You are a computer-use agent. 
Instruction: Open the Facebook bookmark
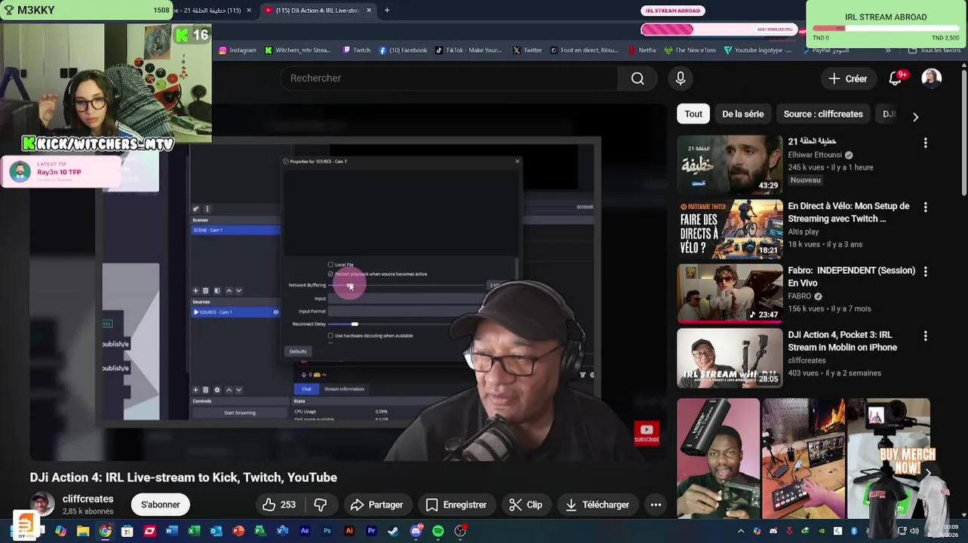coord(403,51)
